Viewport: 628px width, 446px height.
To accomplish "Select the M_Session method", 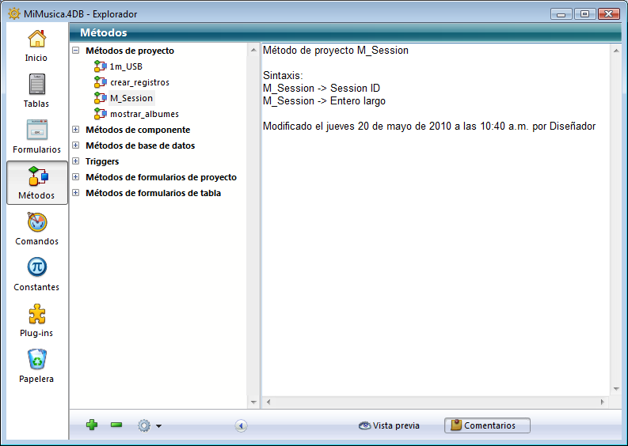I will click(131, 98).
